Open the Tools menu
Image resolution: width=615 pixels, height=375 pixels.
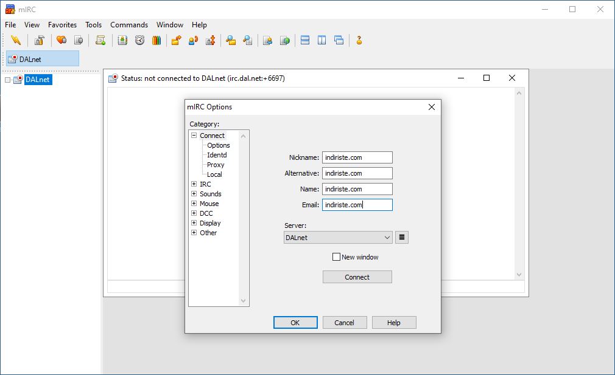click(x=93, y=25)
